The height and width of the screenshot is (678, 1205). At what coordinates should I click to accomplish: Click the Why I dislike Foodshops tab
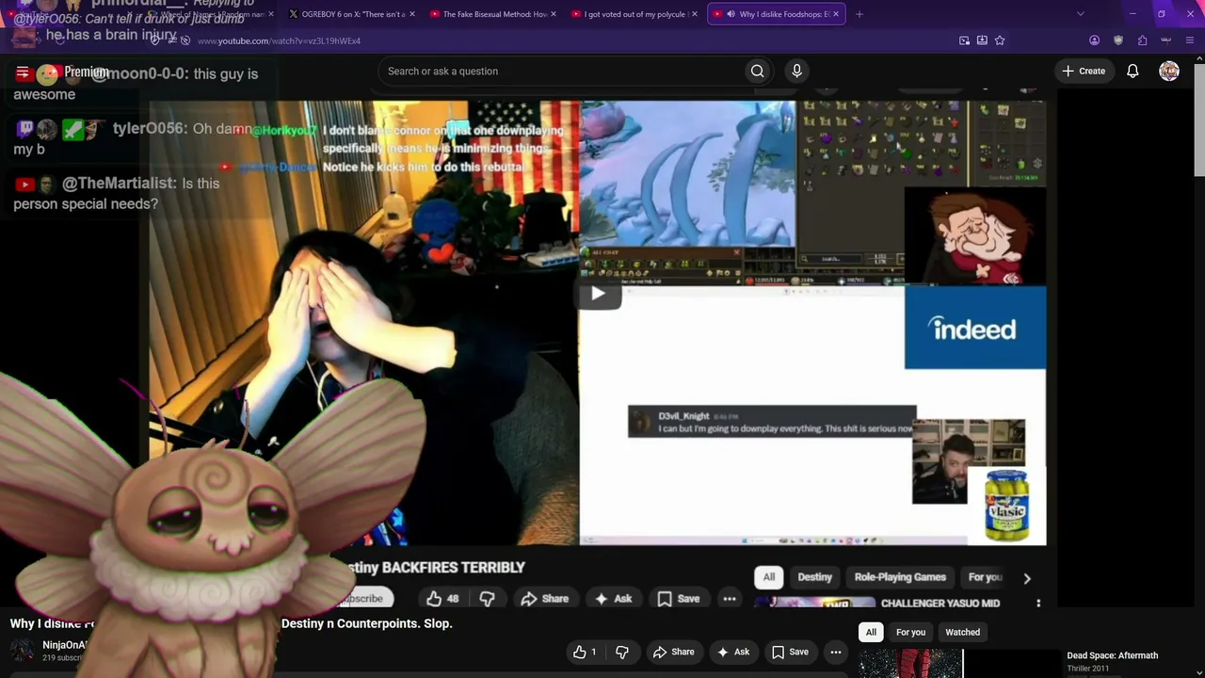coord(777,14)
